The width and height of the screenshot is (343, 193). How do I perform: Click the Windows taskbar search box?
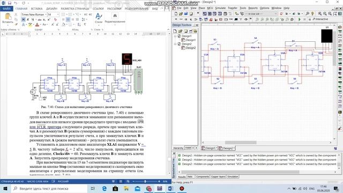tap(49, 188)
